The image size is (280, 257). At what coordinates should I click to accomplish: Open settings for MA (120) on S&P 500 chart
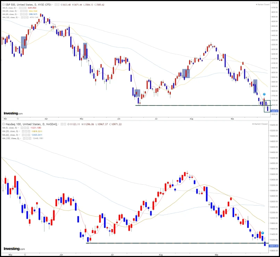(x=25, y=17)
